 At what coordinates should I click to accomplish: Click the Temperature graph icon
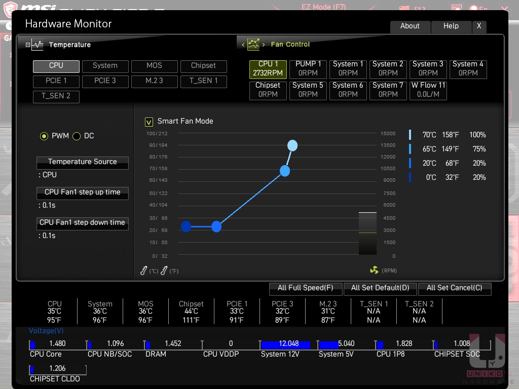click(38, 45)
